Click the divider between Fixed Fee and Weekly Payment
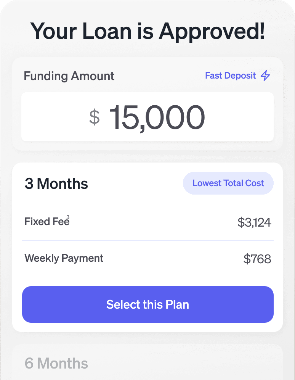This screenshot has height=380, width=295. tap(147, 240)
